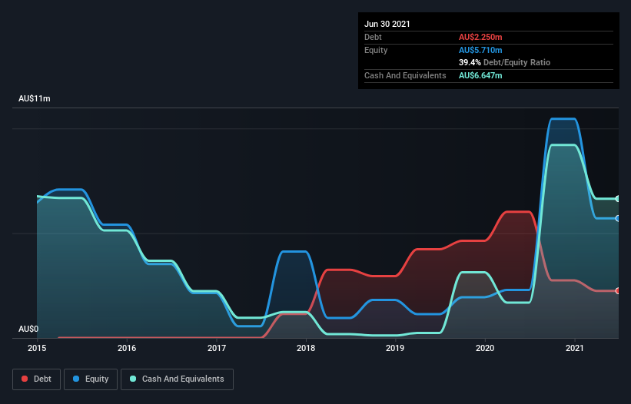The height and width of the screenshot is (404, 631).
Task: Click the AU$0 y-axis label
Action: click(28, 329)
